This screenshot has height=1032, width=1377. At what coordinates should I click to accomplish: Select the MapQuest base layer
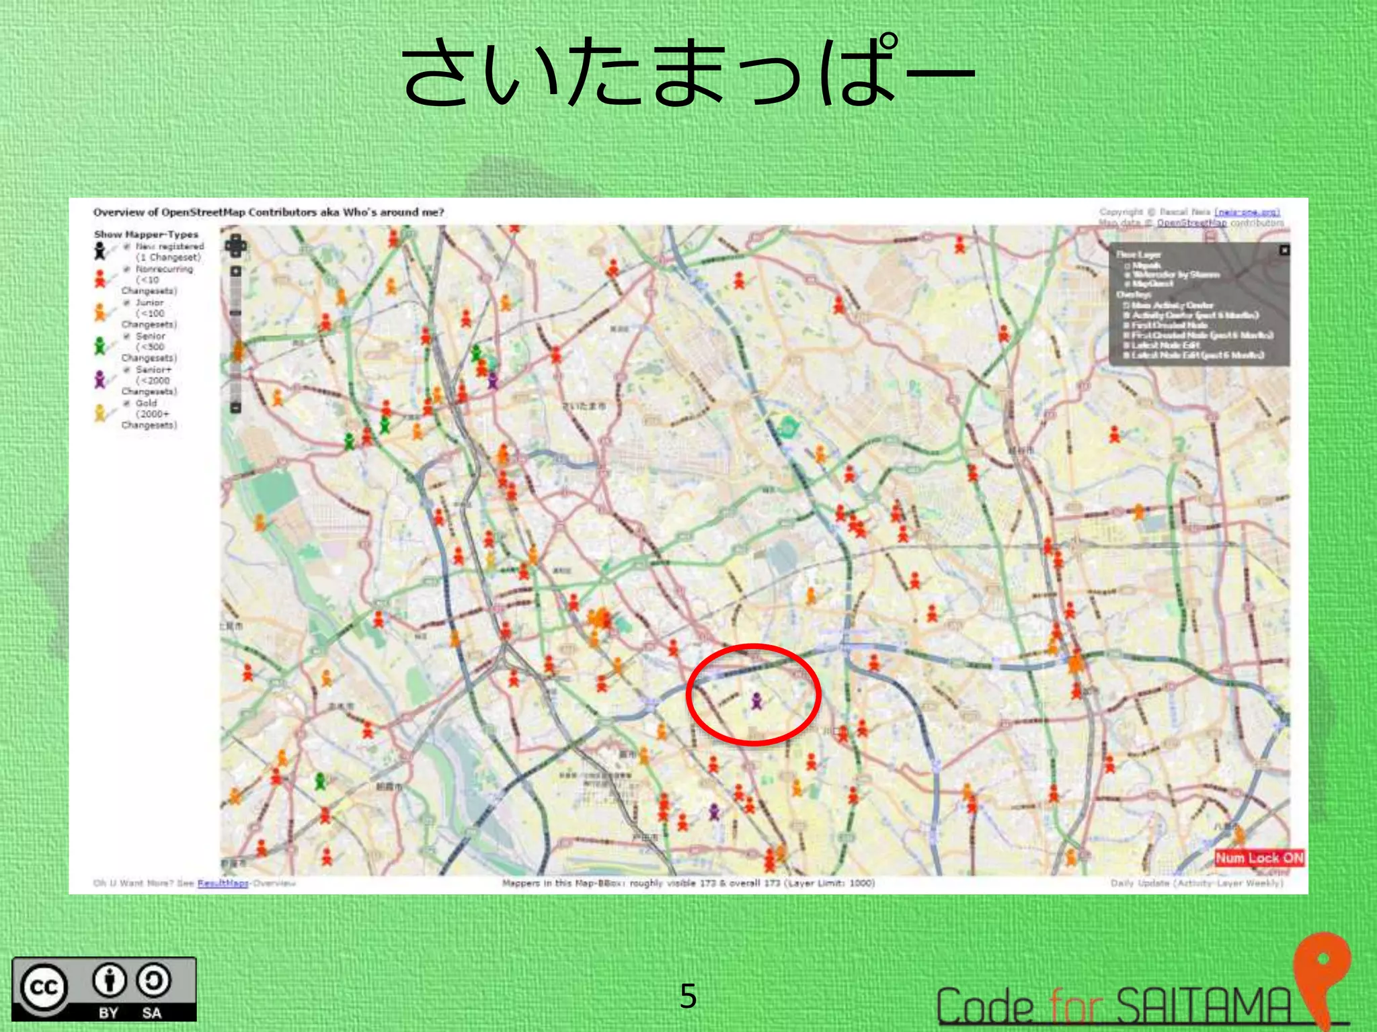(1128, 284)
